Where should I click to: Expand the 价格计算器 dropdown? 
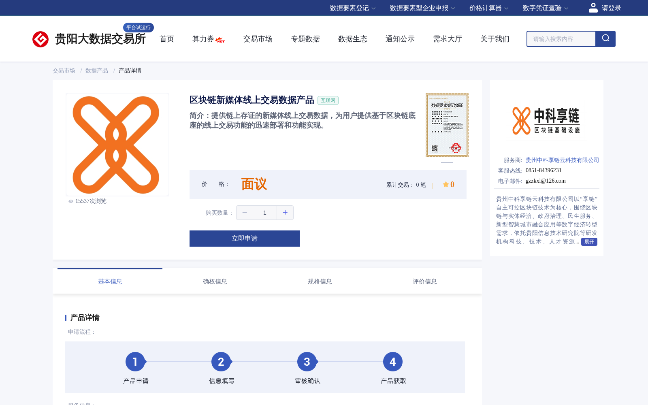pyautogui.click(x=489, y=8)
